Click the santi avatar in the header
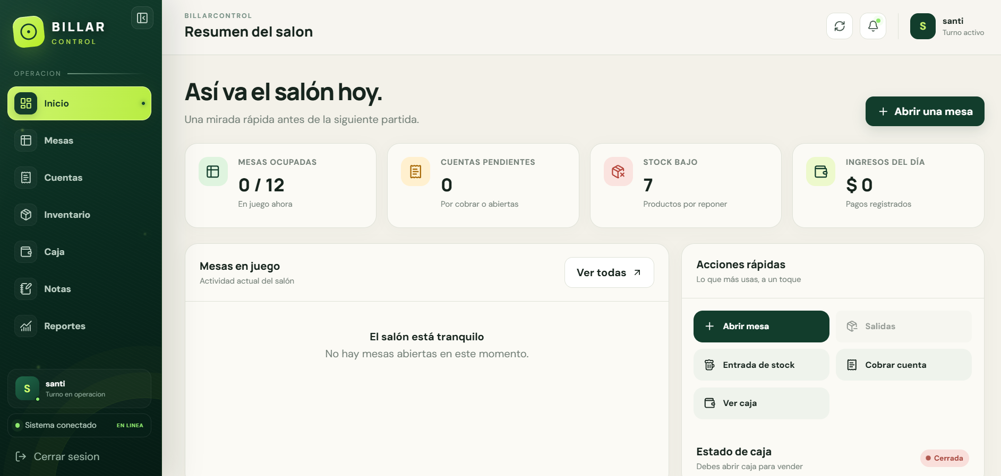This screenshot has width=1001, height=476. (923, 27)
